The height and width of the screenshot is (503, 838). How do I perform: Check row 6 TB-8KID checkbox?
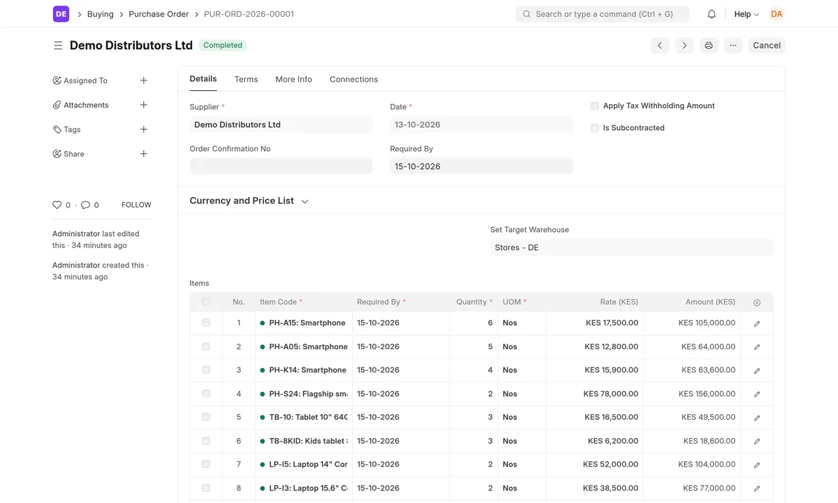point(206,441)
